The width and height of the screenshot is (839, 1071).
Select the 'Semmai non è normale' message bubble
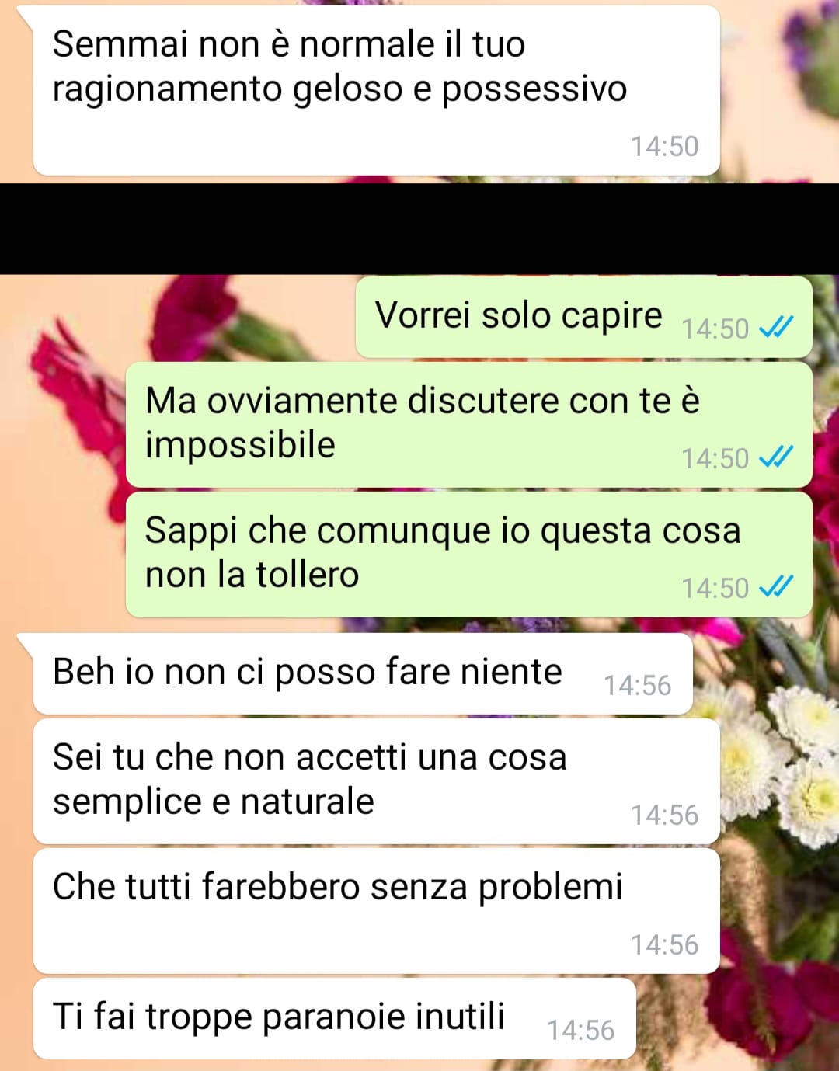[x=377, y=91]
